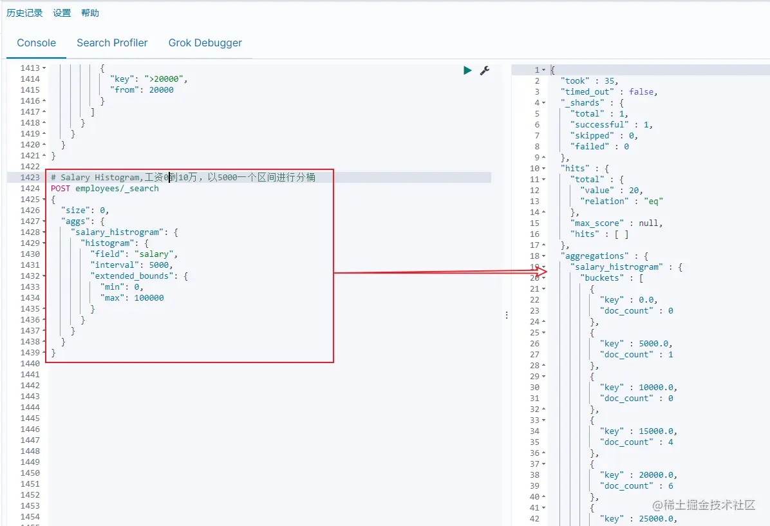Viewport: 770px width, 526px height.
Task: Open the wrench actions menu for the request
Action: click(x=485, y=70)
